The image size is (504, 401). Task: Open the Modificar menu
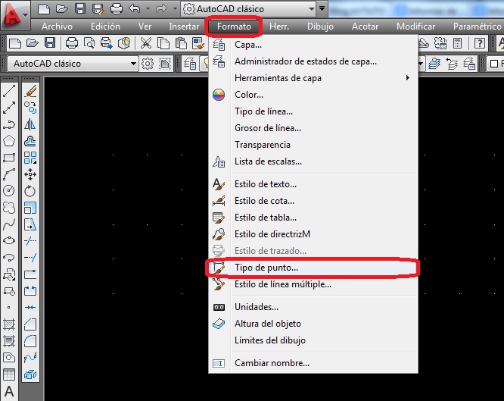(415, 27)
